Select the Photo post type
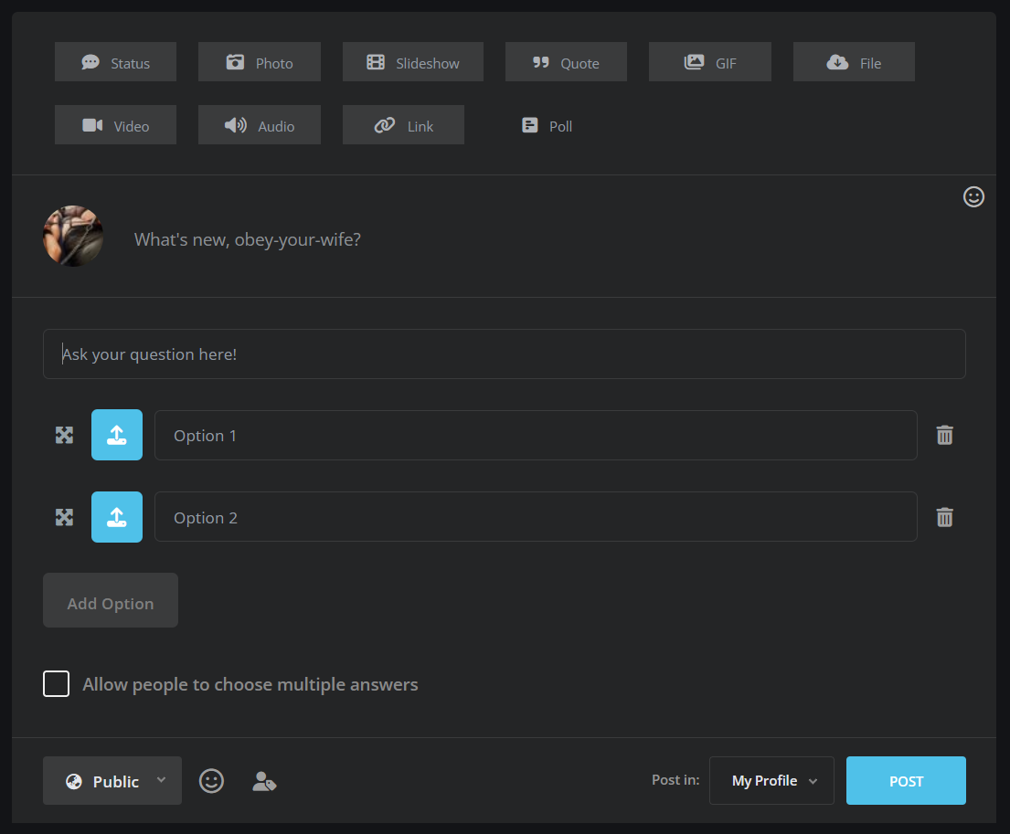This screenshot has width=1010, height=834. point(260,63)
